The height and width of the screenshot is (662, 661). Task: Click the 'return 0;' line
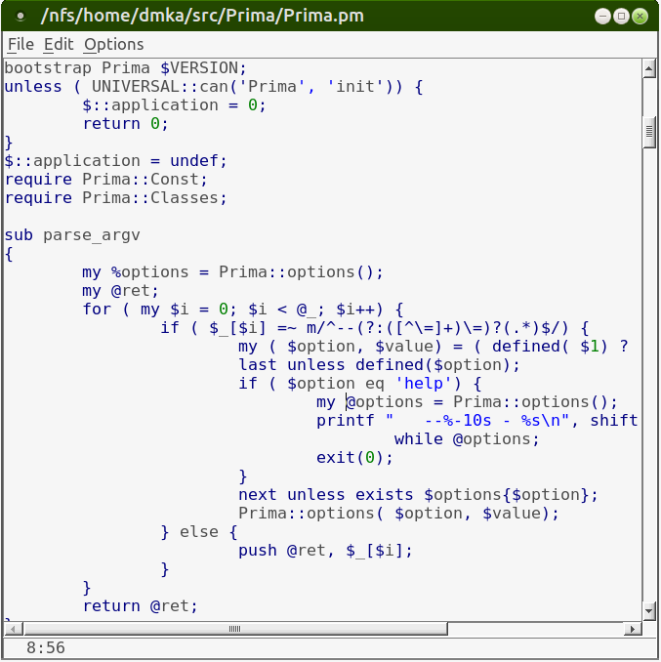click(x=125, y=124)
